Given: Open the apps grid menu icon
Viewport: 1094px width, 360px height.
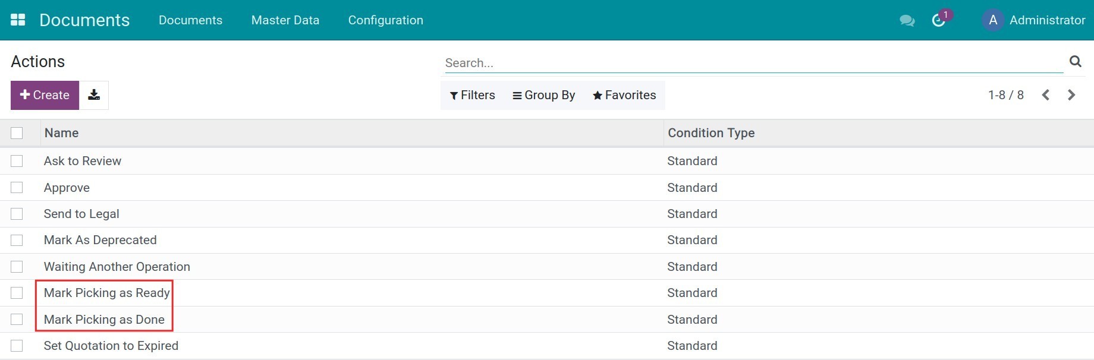Looking at the screenshot, I should [x=18, y=20].
